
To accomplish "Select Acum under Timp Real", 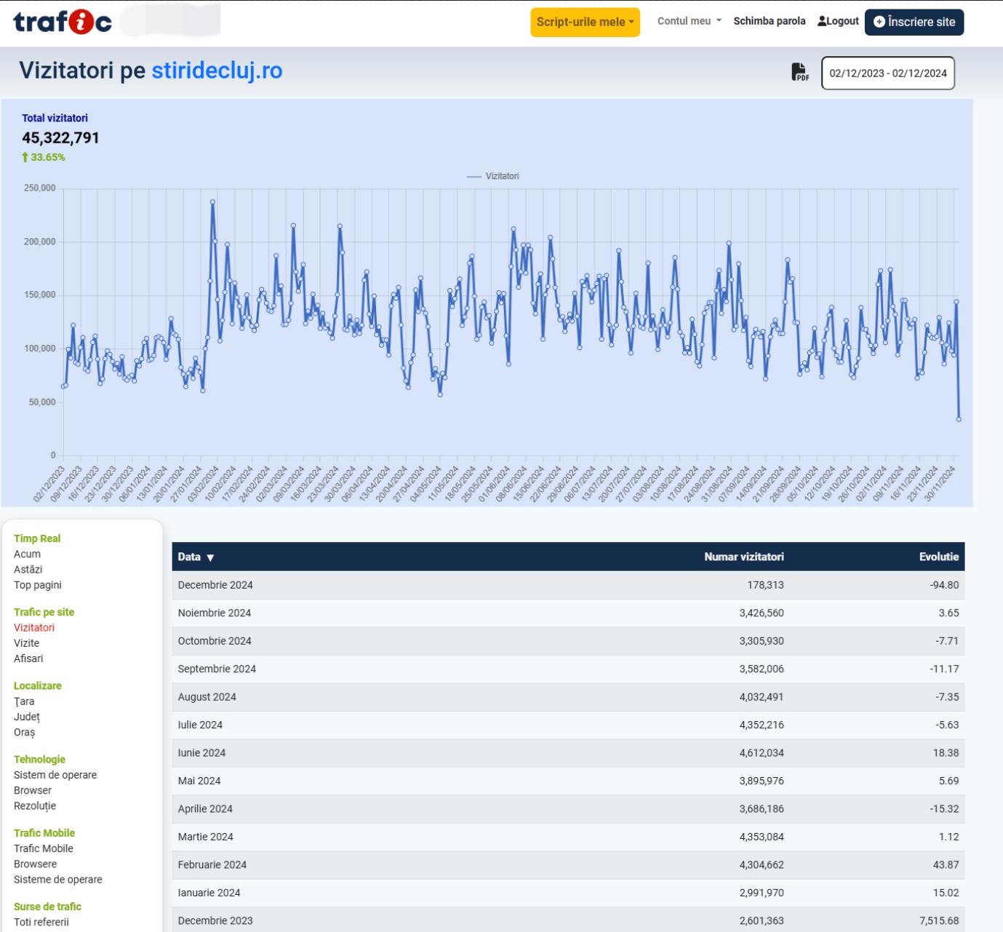I will pyautogui.click(x=27, y=554).
